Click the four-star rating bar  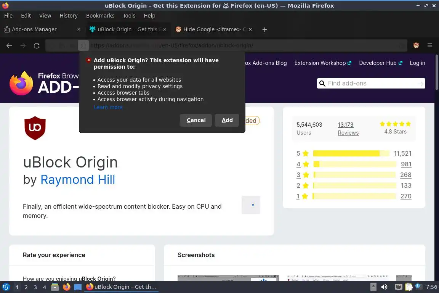(354, 164)
